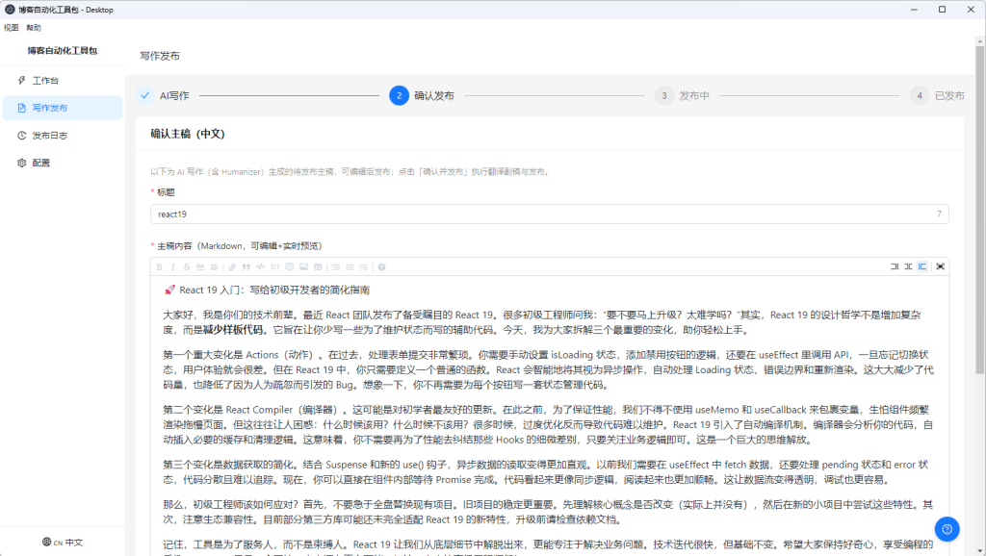Image resolution: width=986 pixels, height=556 pixels.
Task: Click the hint text 以下为 AI 写作生成的待发布主稿
Action: click(350, 171)
